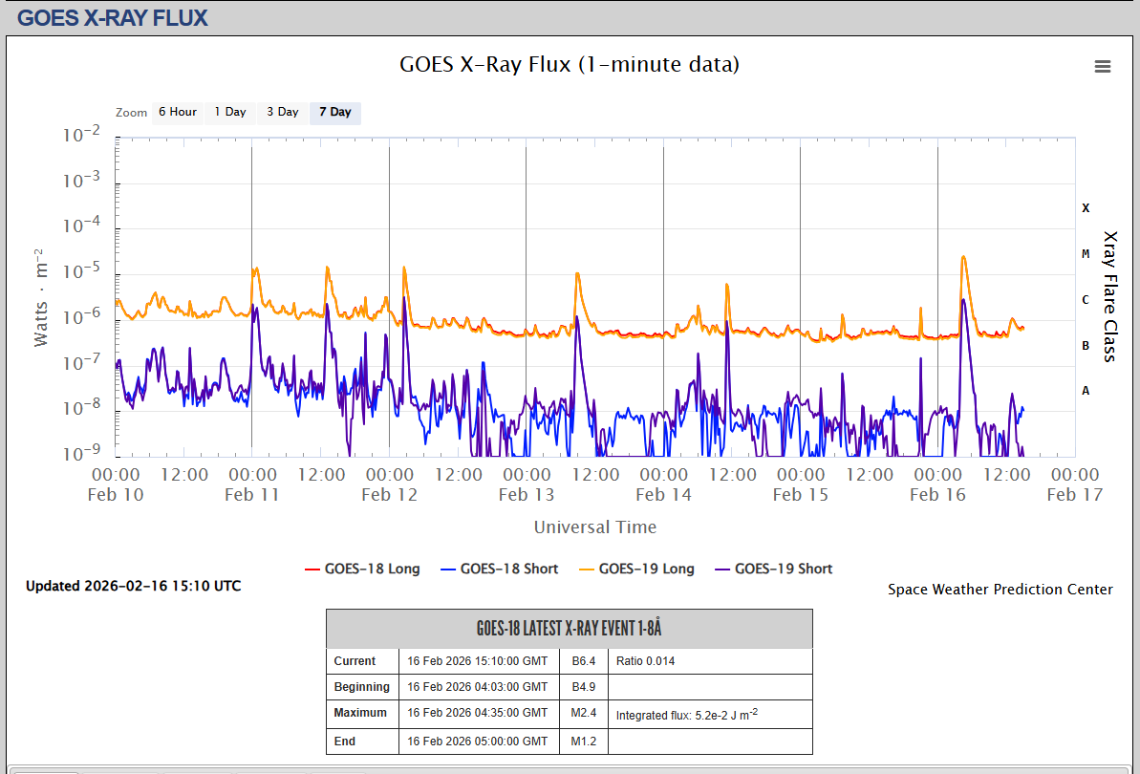Open the chart hamburger context menu
The image size is (1140, 774).
1102,66
